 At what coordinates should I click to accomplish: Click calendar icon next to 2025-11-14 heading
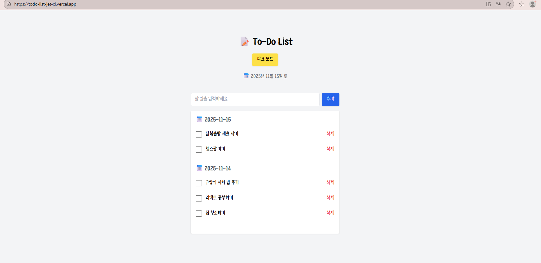[199, 168]
